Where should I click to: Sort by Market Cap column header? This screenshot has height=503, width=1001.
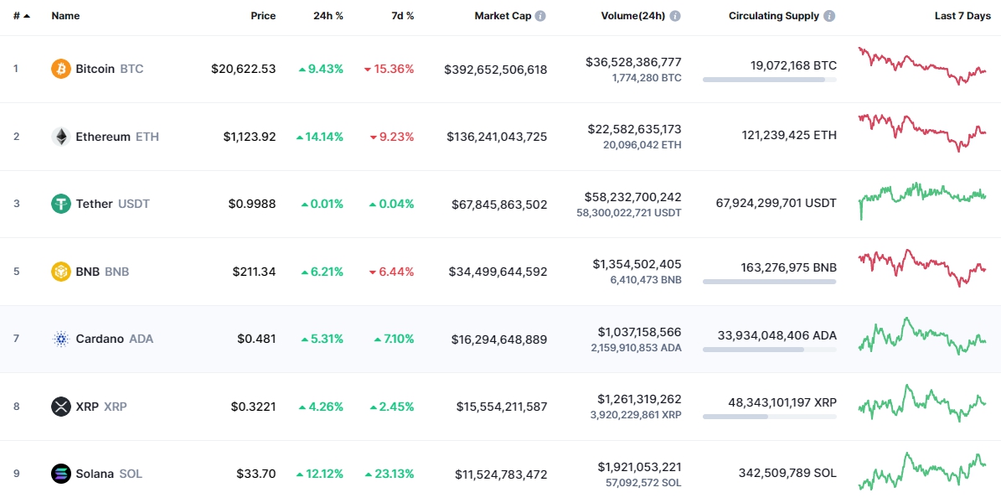pyautogui.click(x=503, y=16)
